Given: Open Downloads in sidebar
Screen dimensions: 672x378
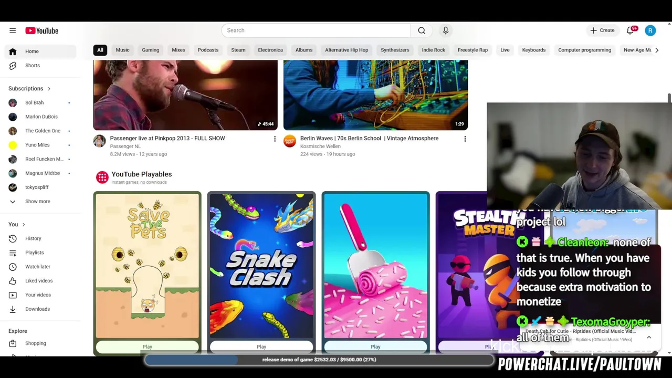Looking at the screenshot, I should [41, 309].
